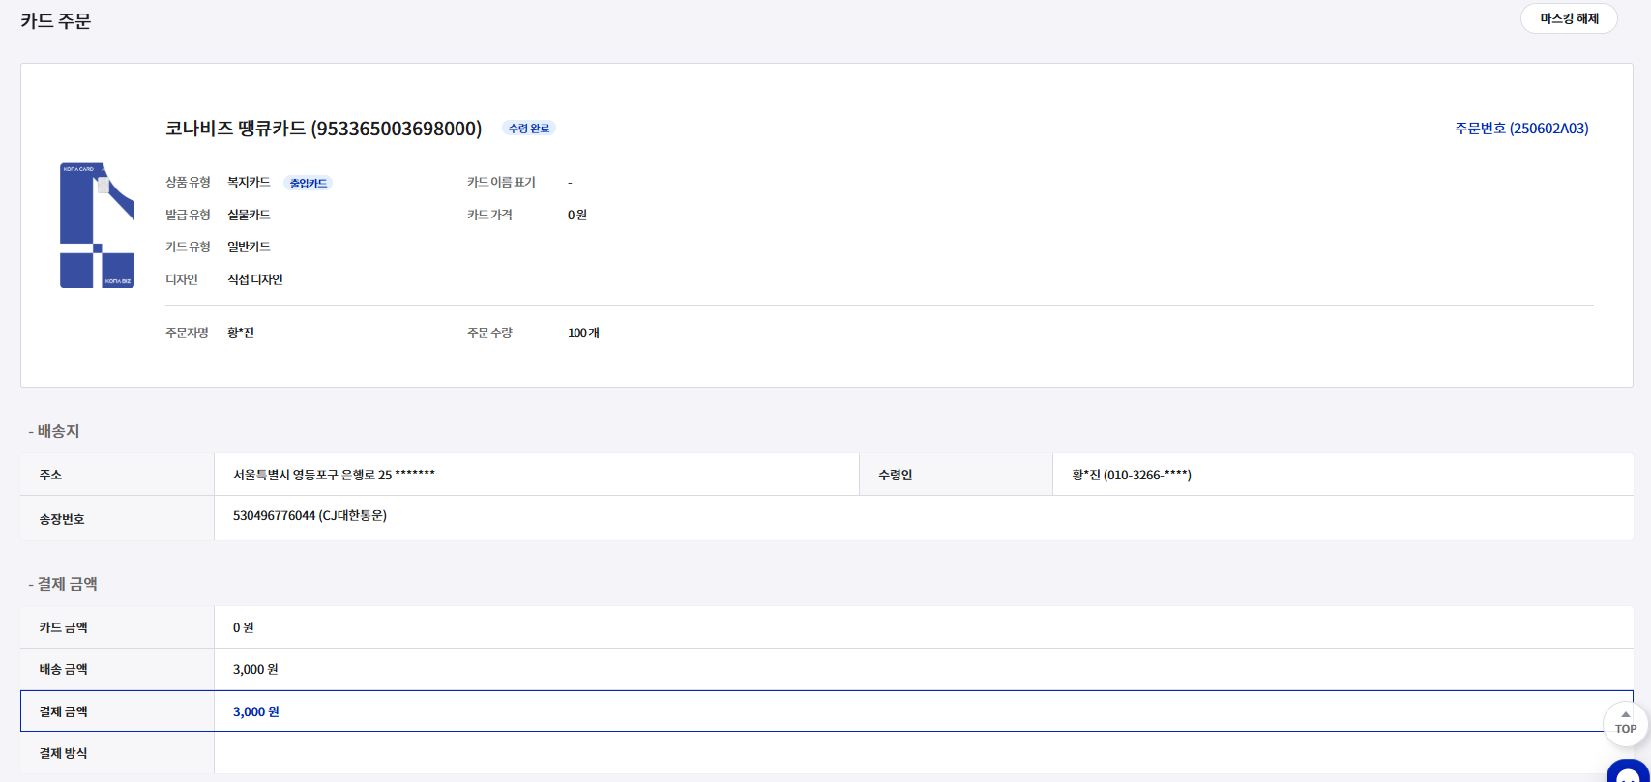This screenshot has height=782, width=1651.
Task: Jump to top with TOP arrow button
Action: coord(1626,722)
